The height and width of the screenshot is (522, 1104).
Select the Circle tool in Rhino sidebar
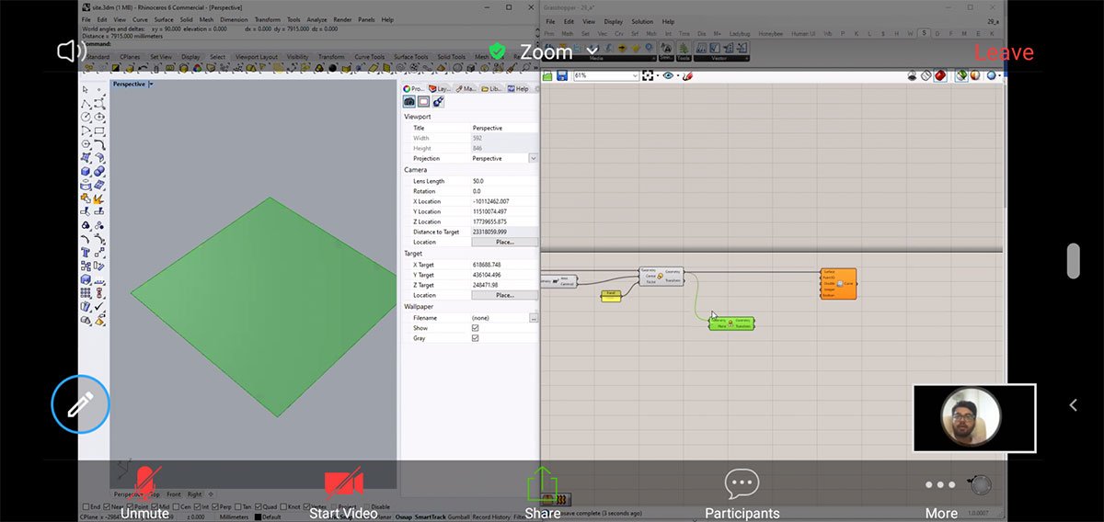coord(86,117)
